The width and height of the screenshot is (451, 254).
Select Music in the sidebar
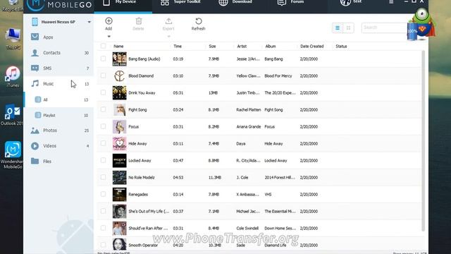click(x=58, y=84)
